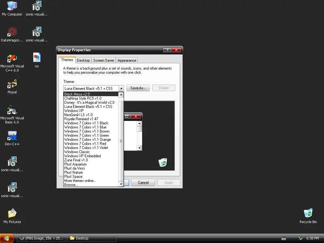
Task: Select NeoGeniX LS v1.0 theme
Action: (91, 115)
